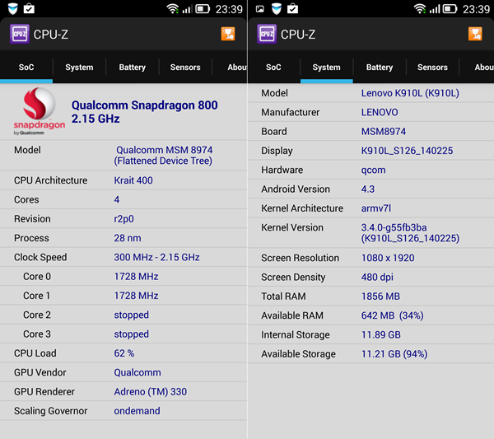Select the ondemand scaling governor value
This screenshot has height=439, width=494.
137,411
